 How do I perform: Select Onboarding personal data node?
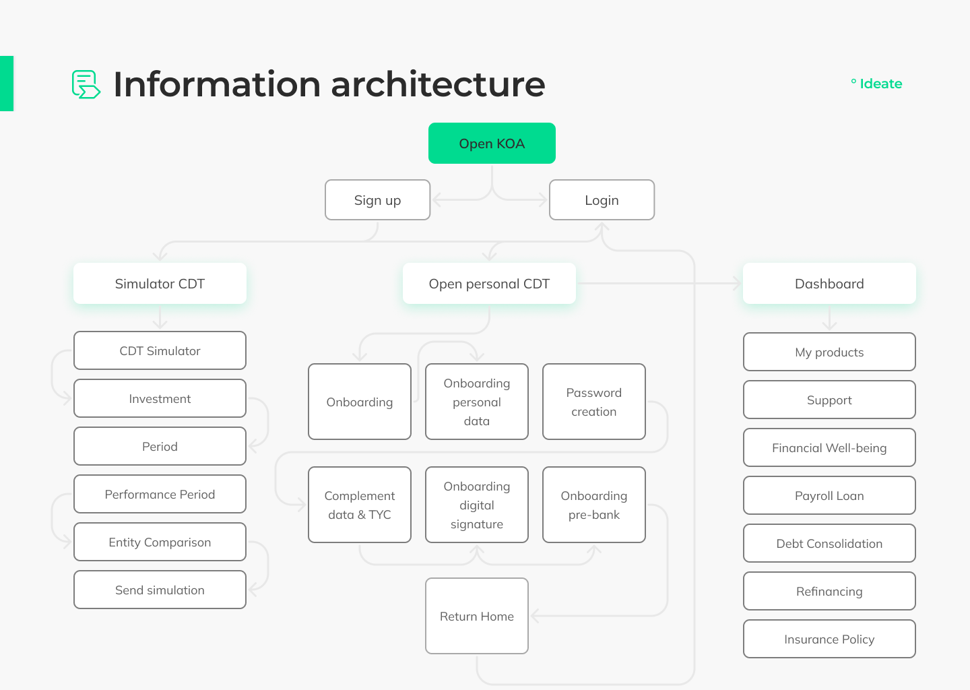pos(477,402)
